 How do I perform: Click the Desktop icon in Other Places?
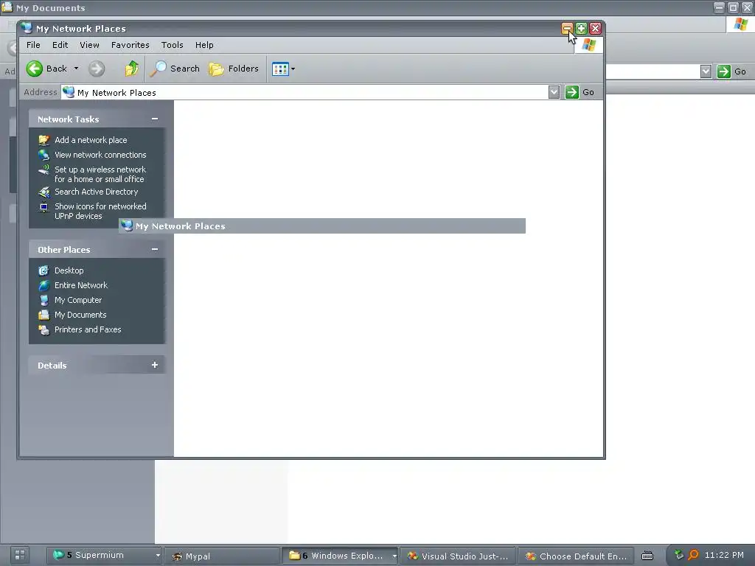point(44,270)
